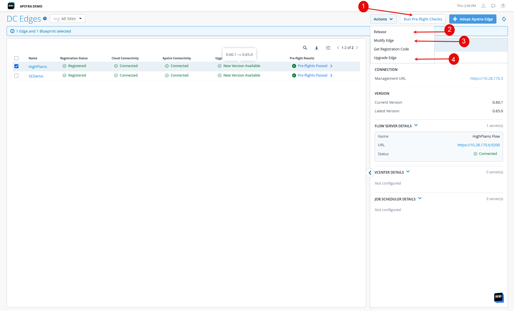The image size is (514, 311).
Task: Toggle the select-all checkbox in table header
Action: [x=16, y=58]
